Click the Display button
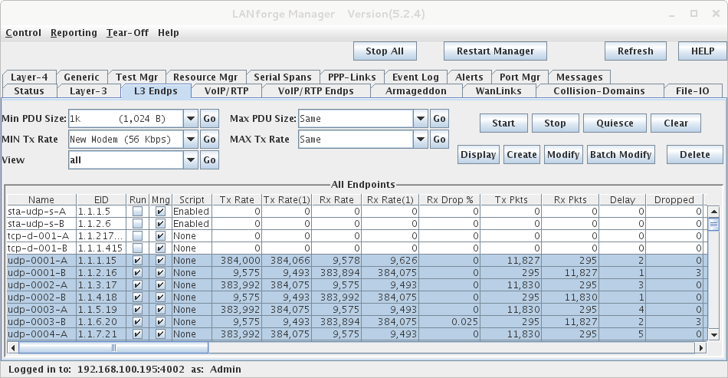Viewport: 728px width, 378px height. tap(478, 155)
